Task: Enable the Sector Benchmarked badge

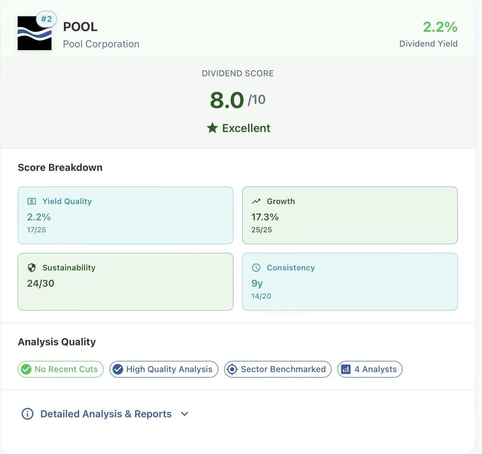Action: point(278,369)
